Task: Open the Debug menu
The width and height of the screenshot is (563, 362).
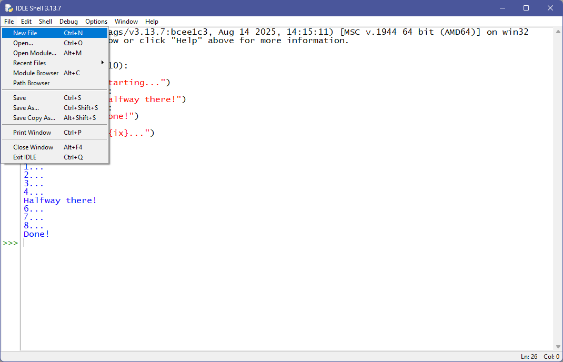Action: tap(68, 22)
